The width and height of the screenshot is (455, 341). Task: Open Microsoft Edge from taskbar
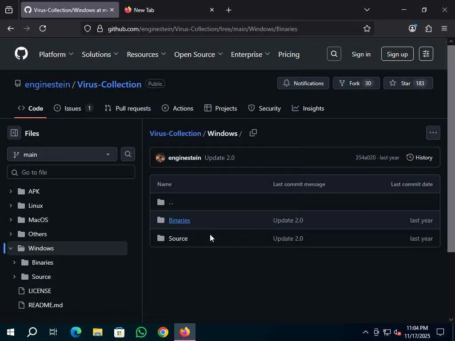coord(76,332)
